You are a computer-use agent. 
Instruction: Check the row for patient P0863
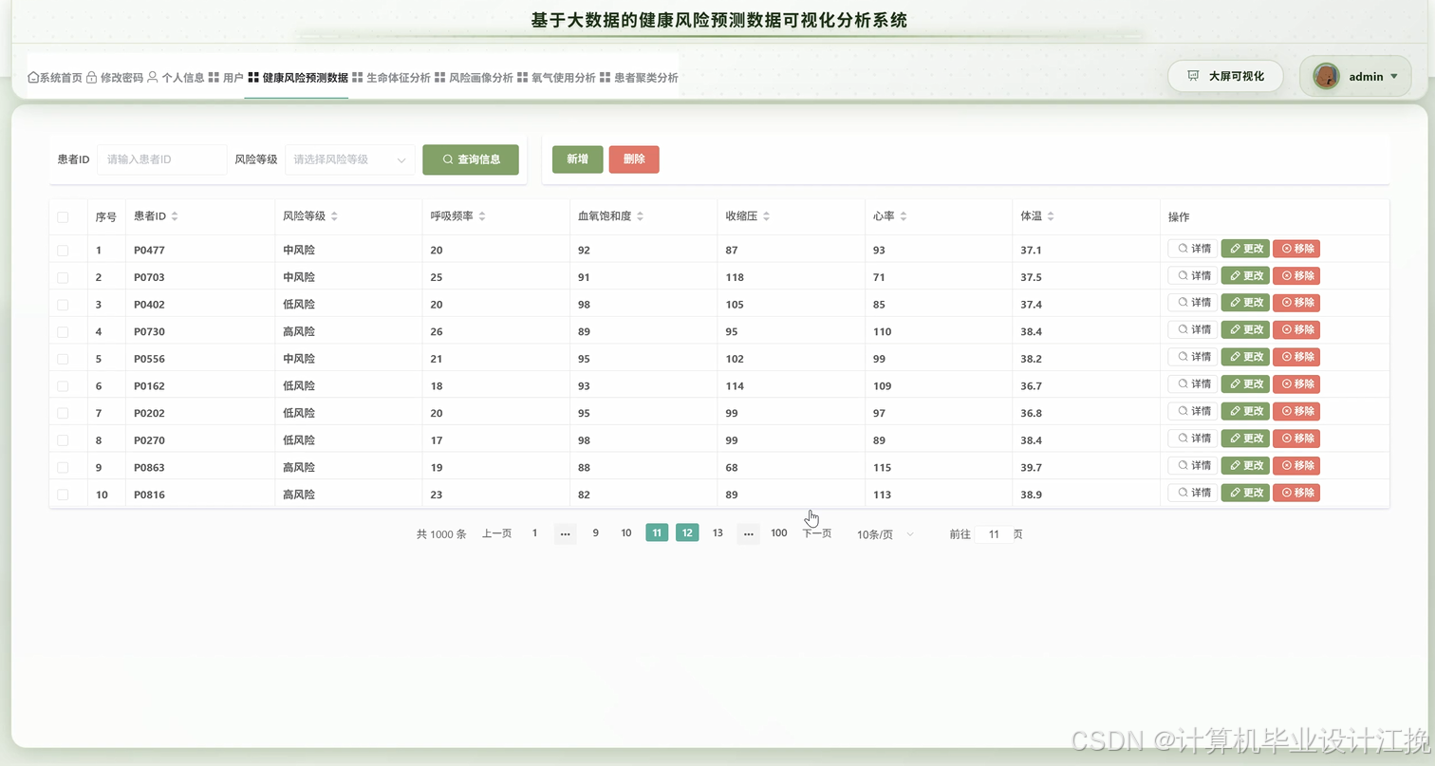point(63,468)
